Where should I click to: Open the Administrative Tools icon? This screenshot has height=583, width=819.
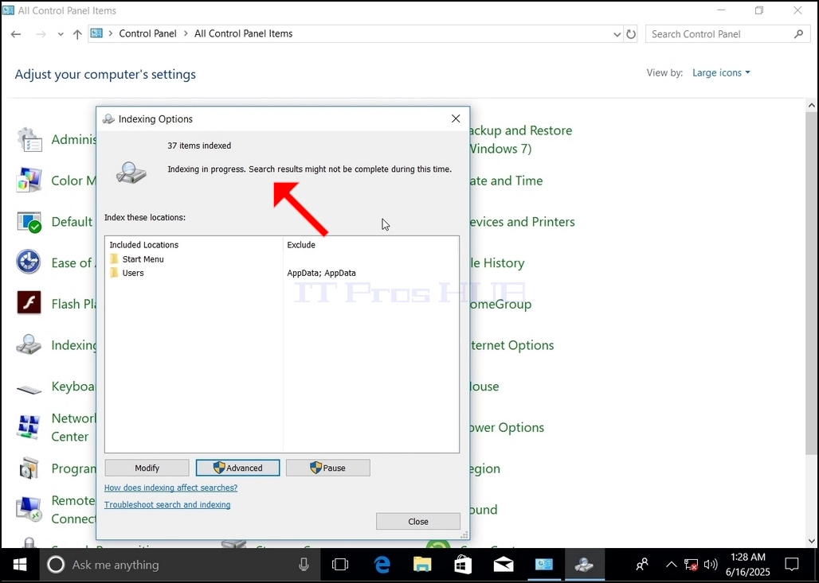point(29,140)
